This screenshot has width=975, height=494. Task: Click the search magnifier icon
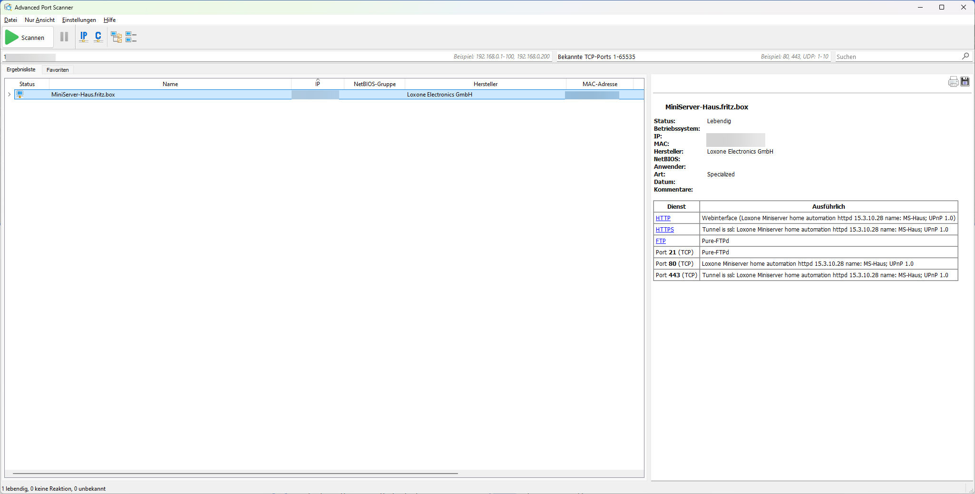click(x=965, y=56)
